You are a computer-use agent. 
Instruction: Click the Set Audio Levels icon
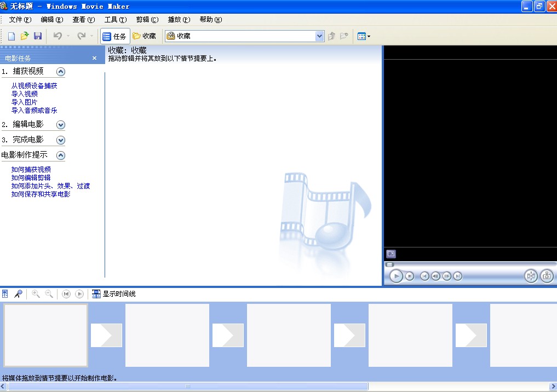[x=5, y=293]
